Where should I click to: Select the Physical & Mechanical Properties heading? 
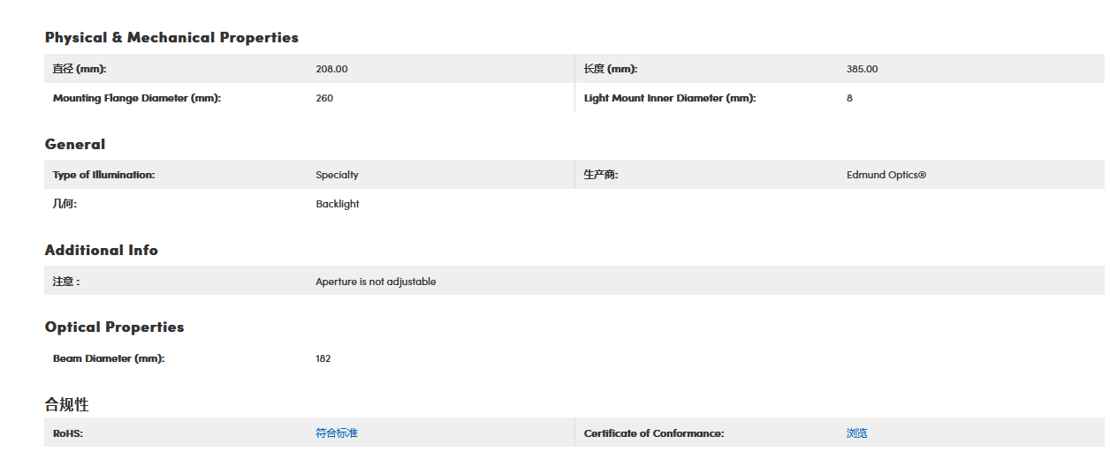(171, 37)
